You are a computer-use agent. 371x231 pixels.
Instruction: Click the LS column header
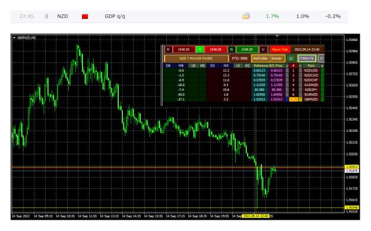tap(238, 65)
